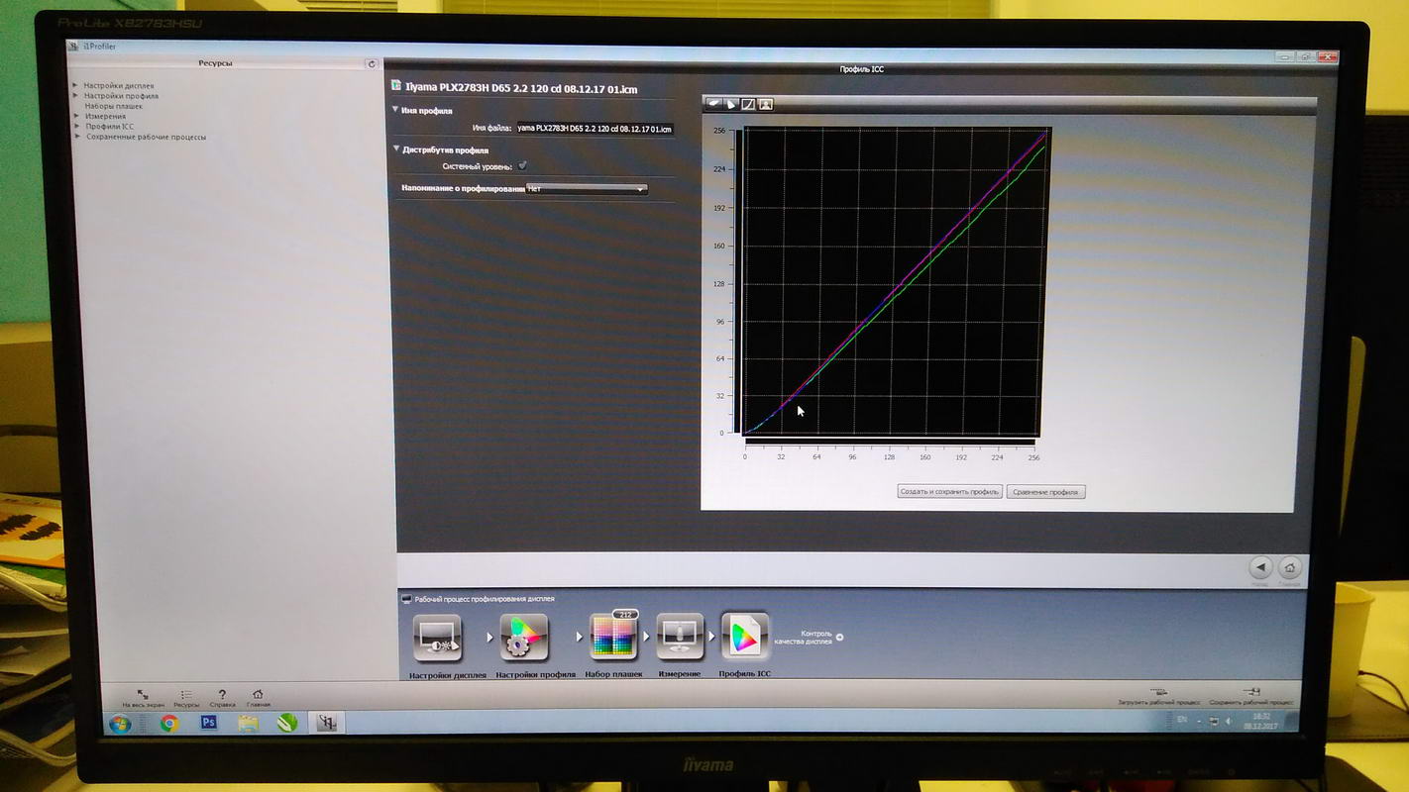The image size is (1409, 792).
Task: Open the Напоминание о профилировании dropdown
Action: (x=587, y=188)
